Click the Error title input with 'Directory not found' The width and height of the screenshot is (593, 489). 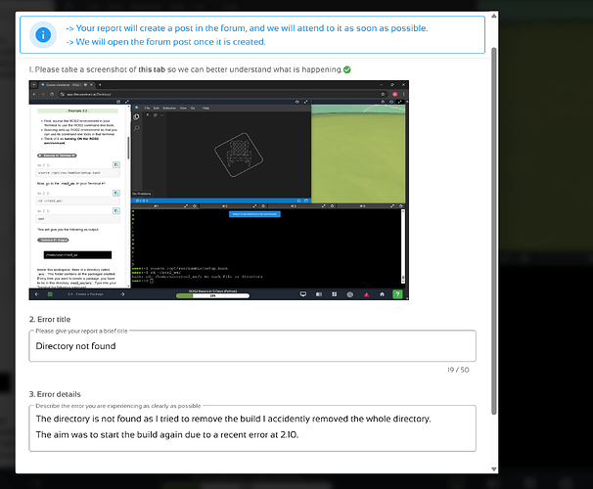pyautogui.click(x=252, y=346)
